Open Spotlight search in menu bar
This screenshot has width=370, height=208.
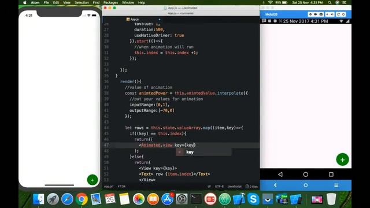pyautogui.click(x=330, y=2)
